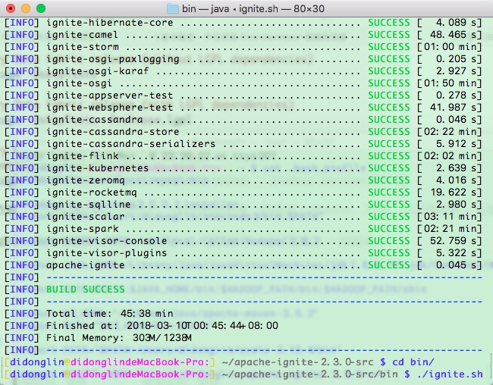Click the green zoom window button

point(41,8)
